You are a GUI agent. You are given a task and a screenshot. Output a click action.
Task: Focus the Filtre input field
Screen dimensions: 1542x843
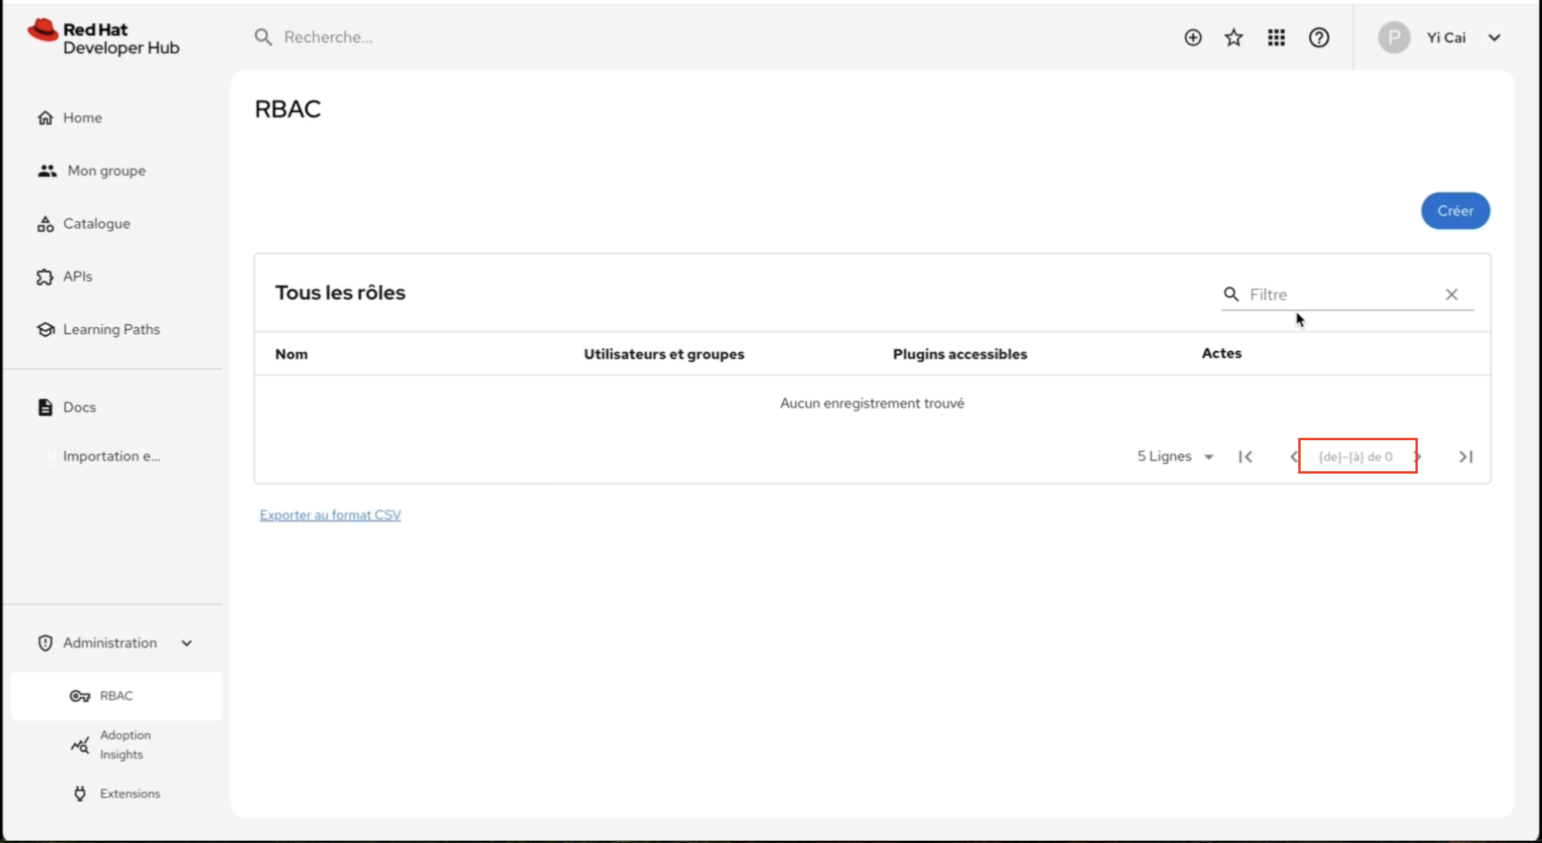pos(1341,294)
